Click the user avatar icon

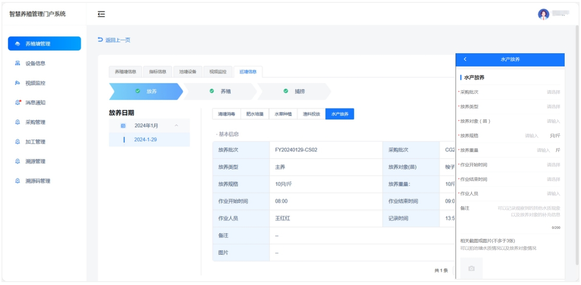pos(543,14)
